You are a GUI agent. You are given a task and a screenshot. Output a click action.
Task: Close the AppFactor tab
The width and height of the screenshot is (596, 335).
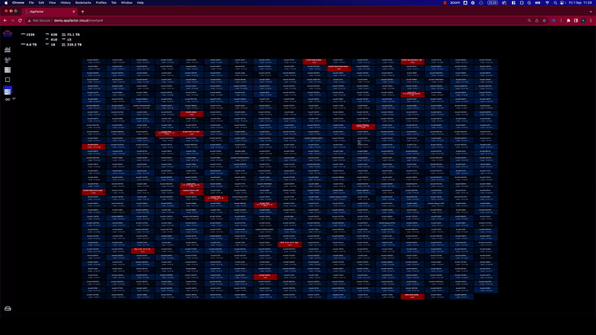click(74, 12)
